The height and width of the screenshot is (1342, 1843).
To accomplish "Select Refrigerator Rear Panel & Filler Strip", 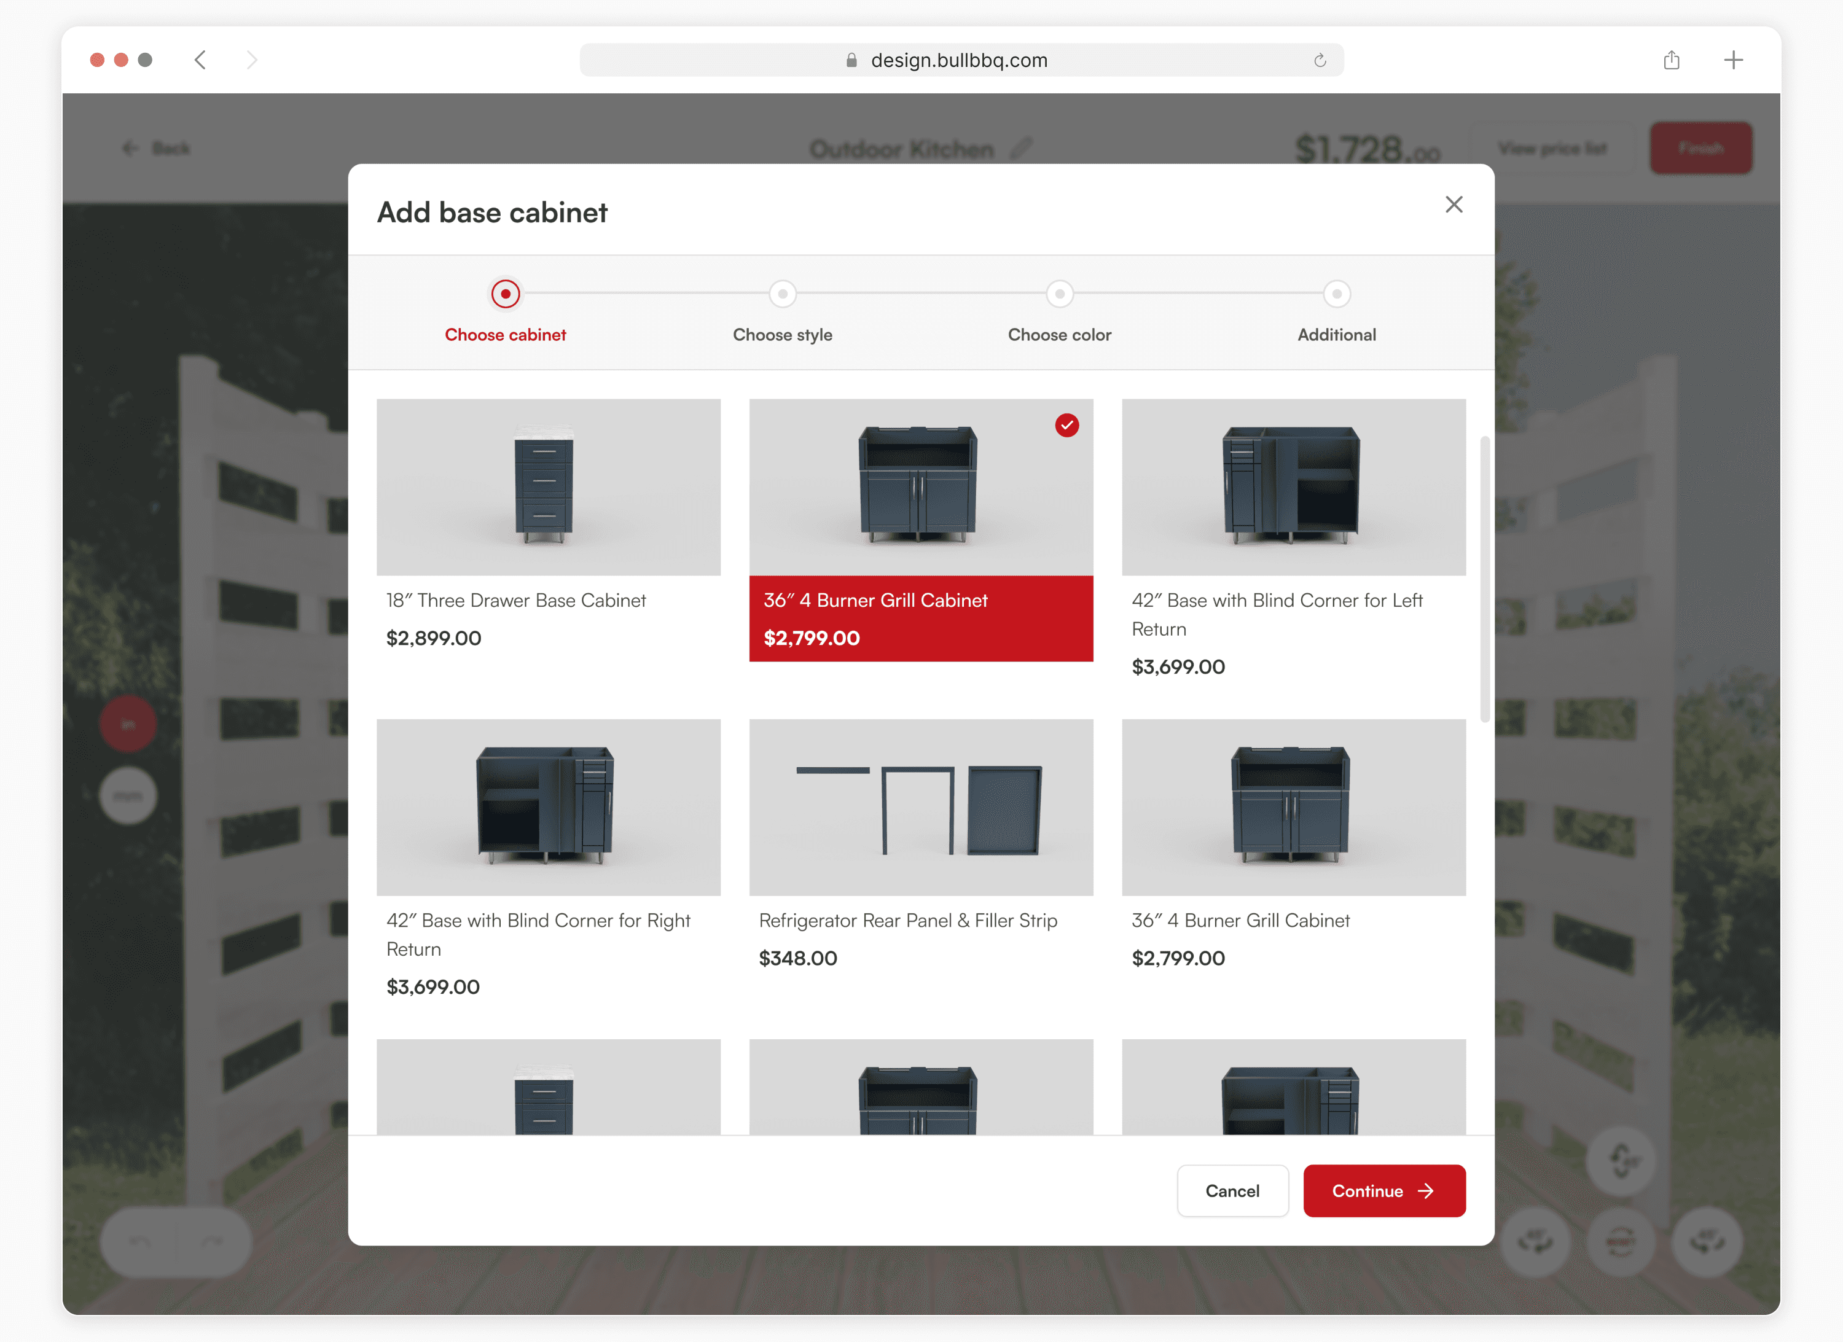I will click(x=920, y=808).
